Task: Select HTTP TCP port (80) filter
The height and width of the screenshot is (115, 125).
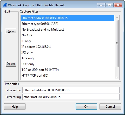Action: tap(68, 76)
